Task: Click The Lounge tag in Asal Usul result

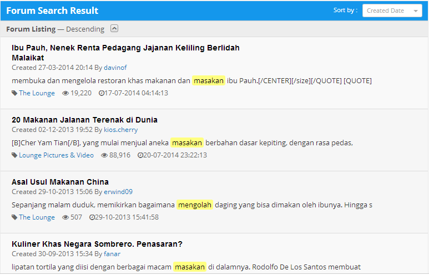Action: coord(37,217)
